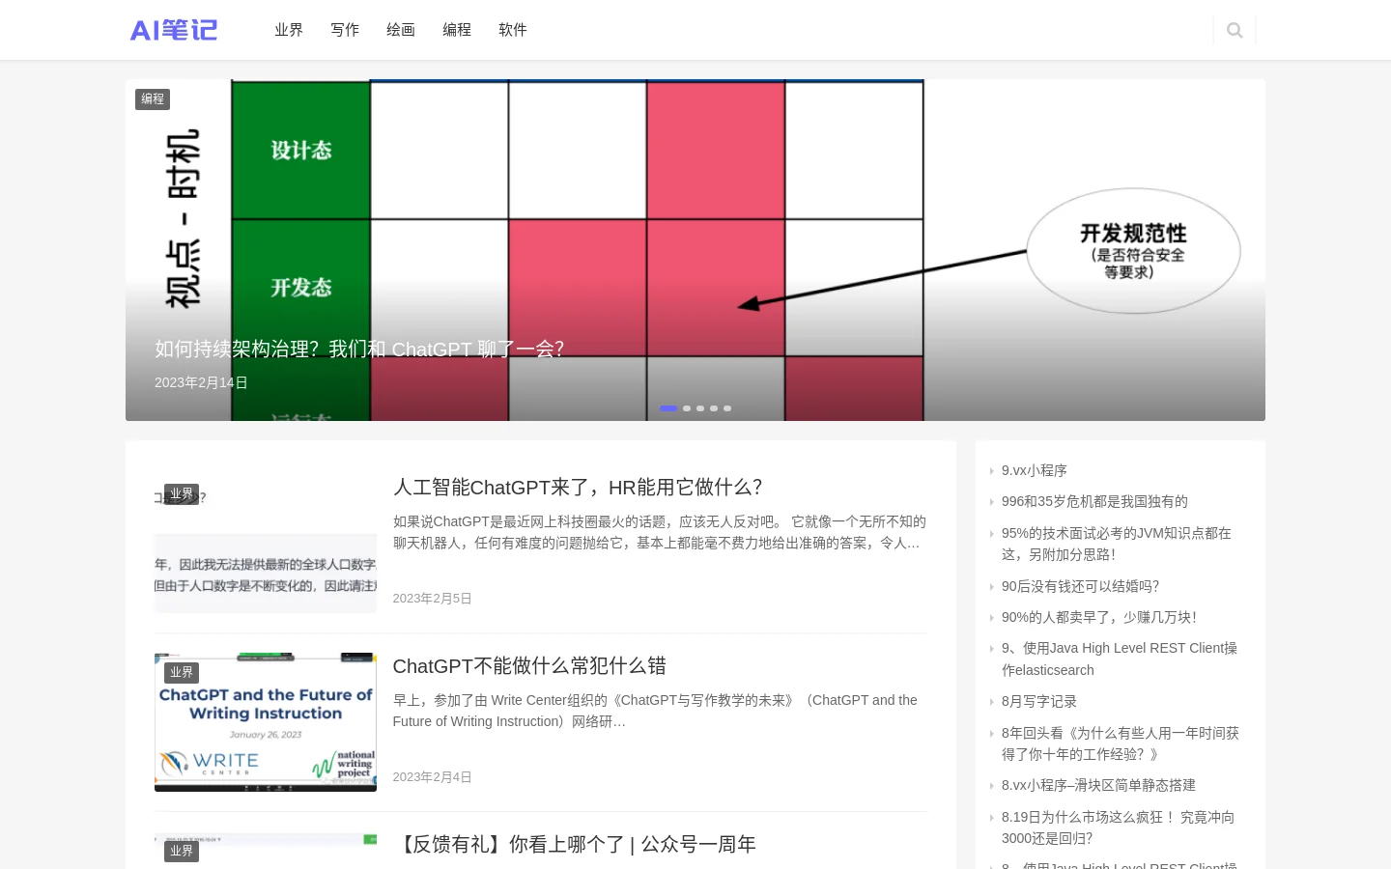Open sidebar link 90后没有钱还可以结婚吗

click(1080, 586)
